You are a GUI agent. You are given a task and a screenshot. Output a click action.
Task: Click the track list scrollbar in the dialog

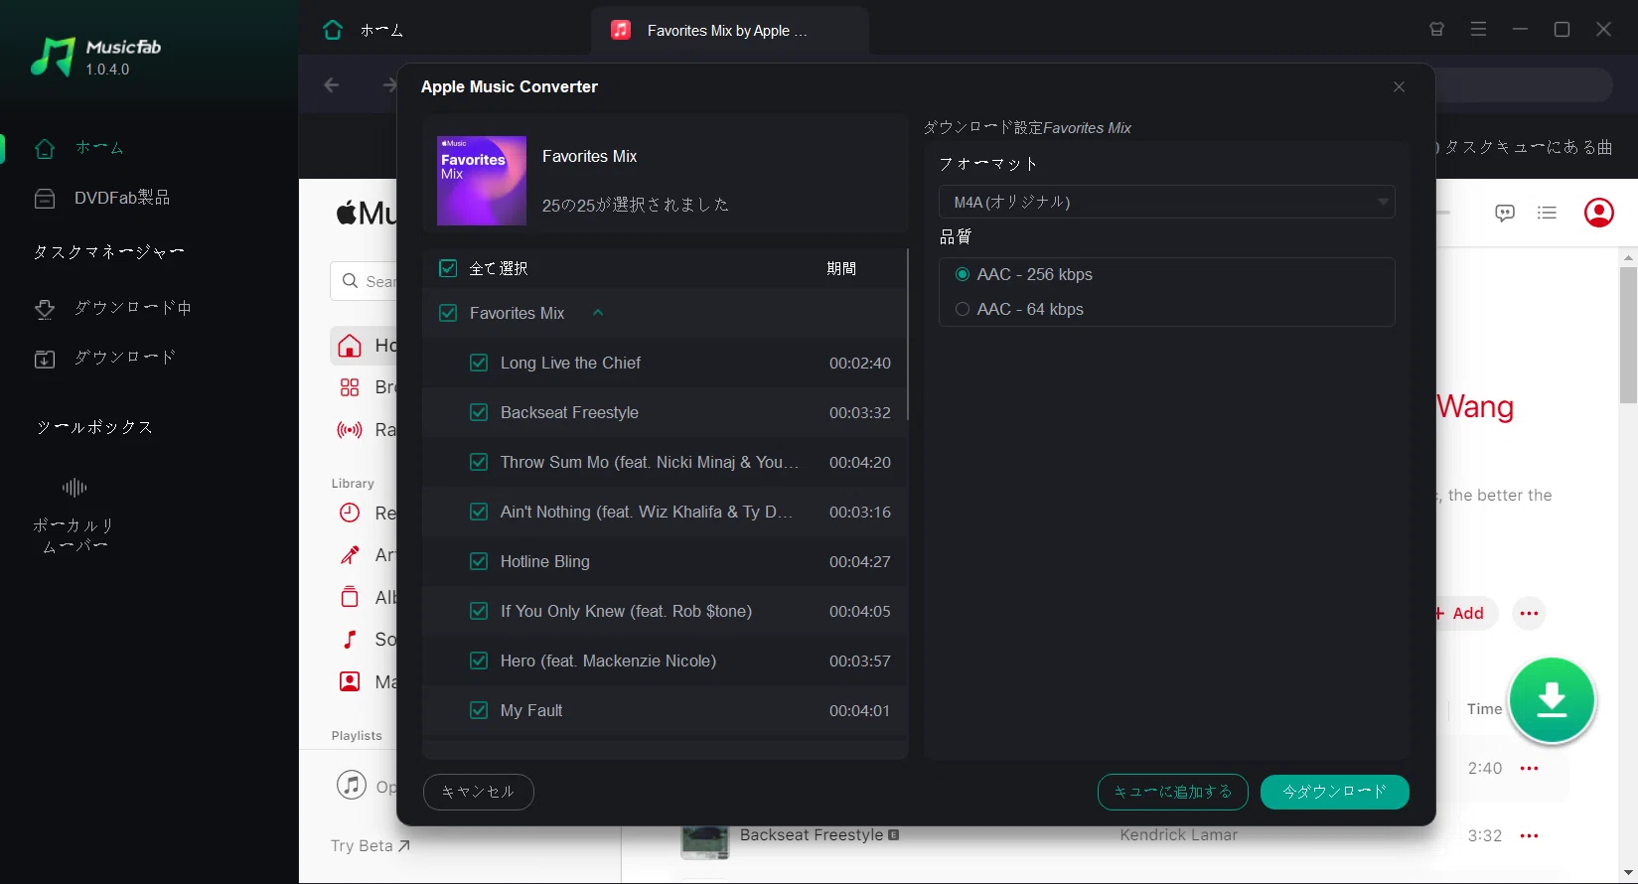[x=908, y=335]
